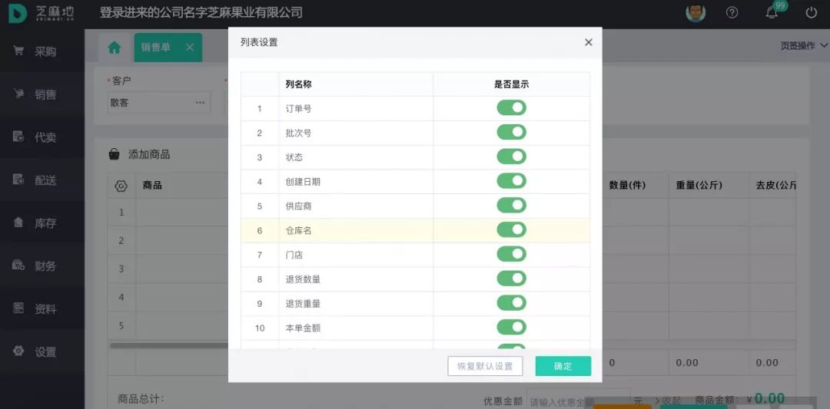Click the product table horizontal scrollbar

(169, 345)
